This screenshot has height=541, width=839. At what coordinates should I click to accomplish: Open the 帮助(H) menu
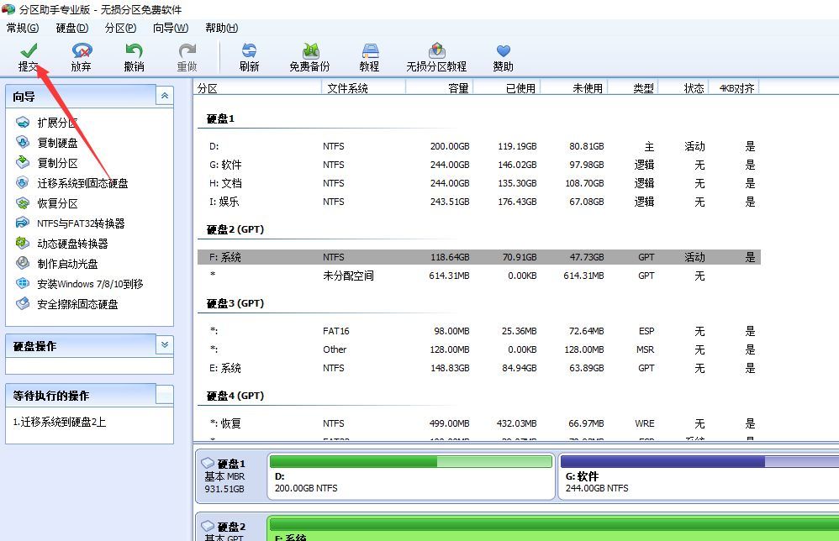222,28
